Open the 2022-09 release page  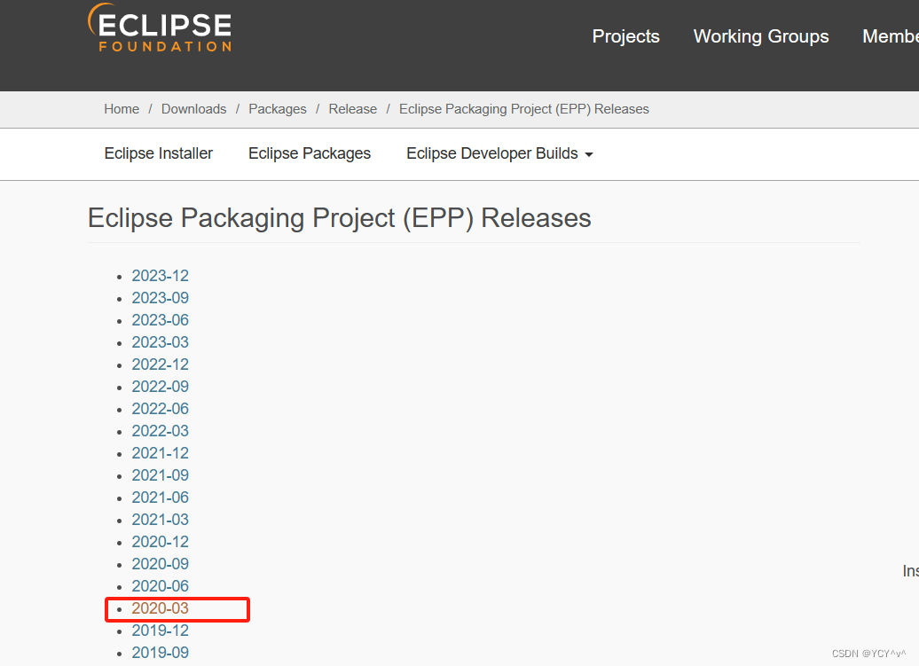tap(160, 386)
